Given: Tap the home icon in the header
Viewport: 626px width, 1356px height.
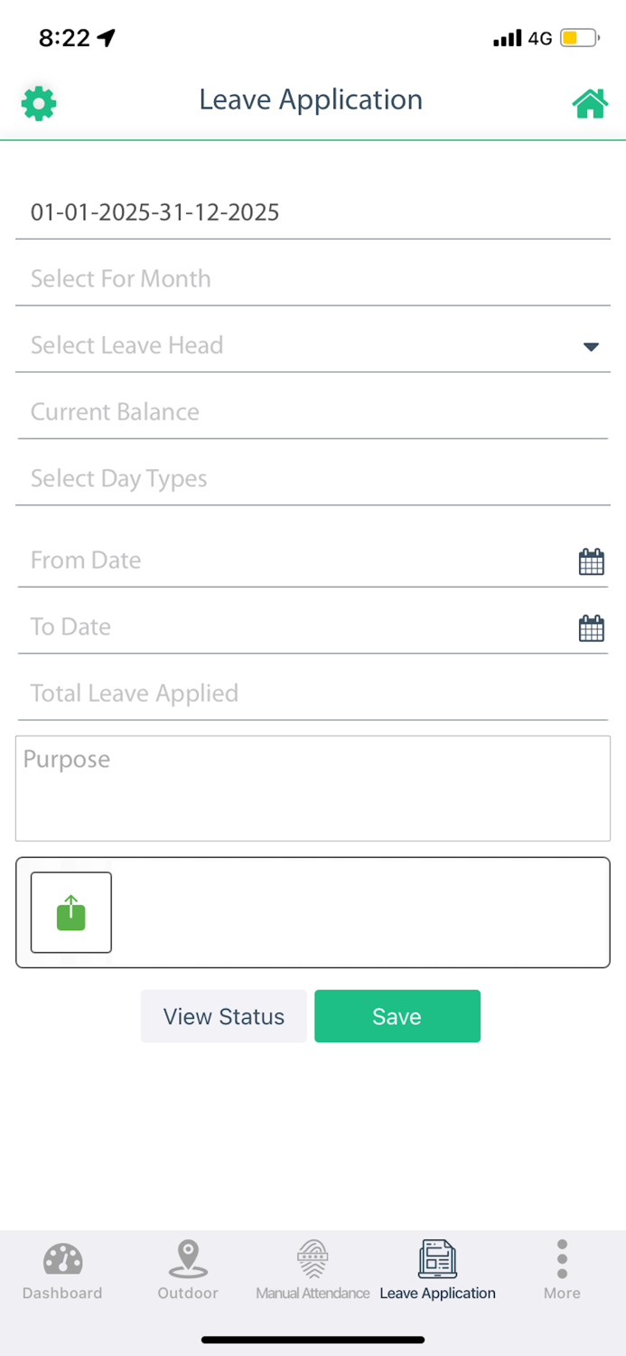Looking at the screenshot, I should point(589,102).
